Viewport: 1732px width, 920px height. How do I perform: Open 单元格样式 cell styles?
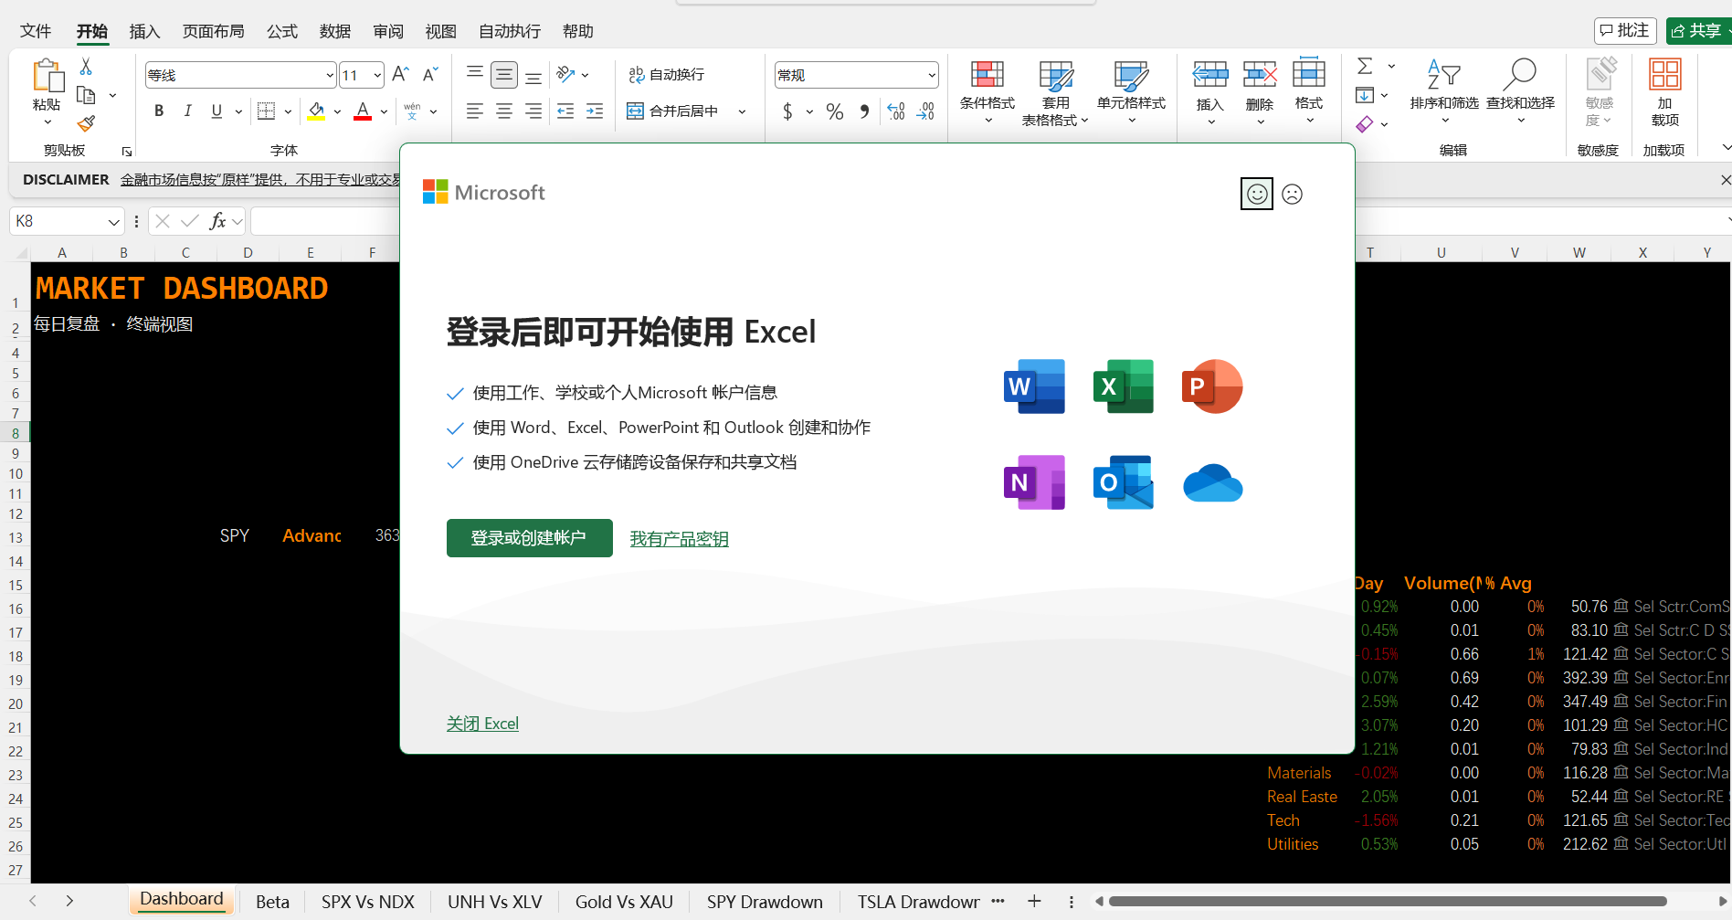1131,91
